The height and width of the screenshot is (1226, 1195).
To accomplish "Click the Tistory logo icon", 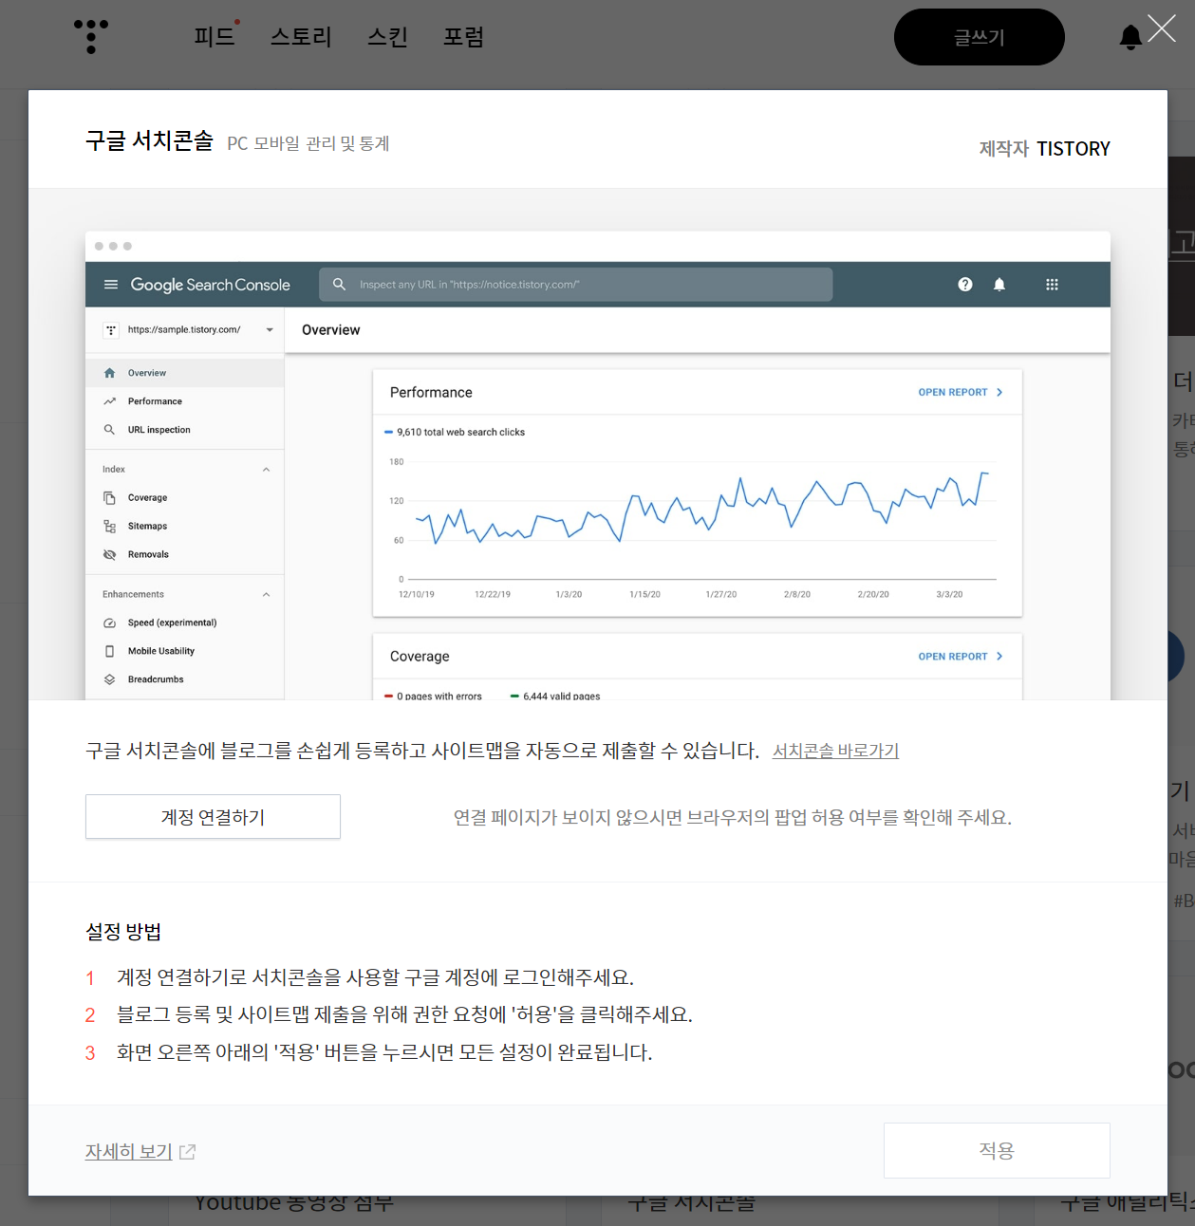I will coord(91,36).
